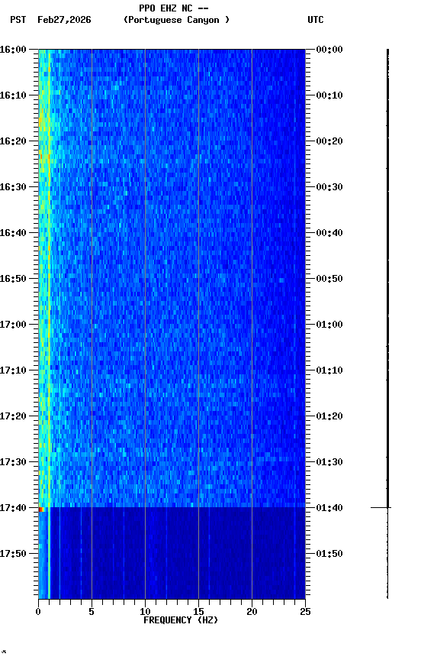
Task: Click the 0 Hz frequency axis label
Action: pyautogui.click(x=38, y=612)
